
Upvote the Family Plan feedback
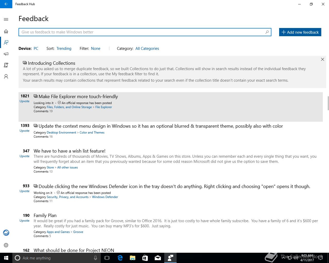tap(24, 221)
